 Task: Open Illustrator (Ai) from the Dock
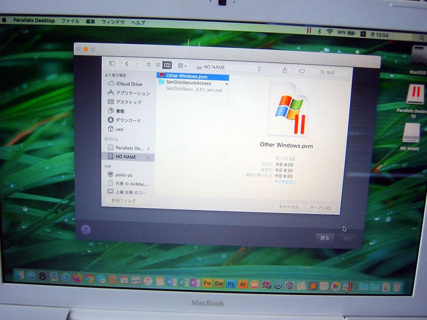242,284
